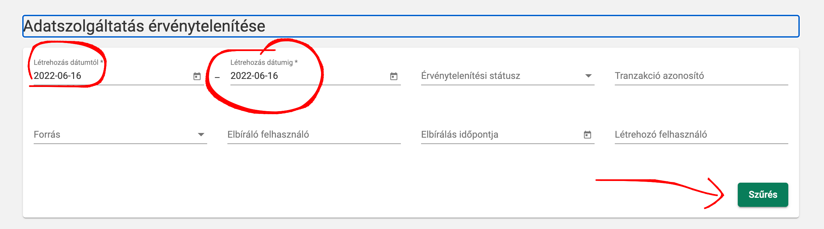824x229 pixels.
Task: Click the Létrehozás dátumig field label
Action: tap(264, 62)
